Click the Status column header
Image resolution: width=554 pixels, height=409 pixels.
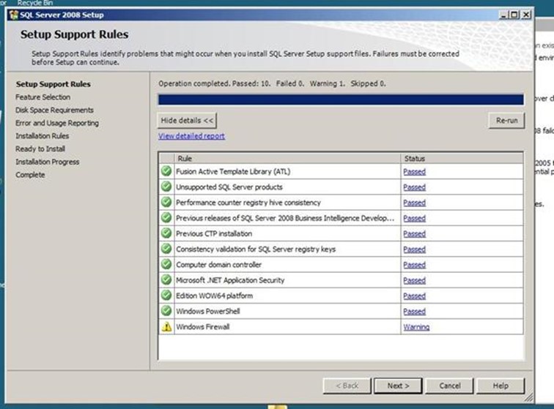pyautogui.click(x=462, y=159)
